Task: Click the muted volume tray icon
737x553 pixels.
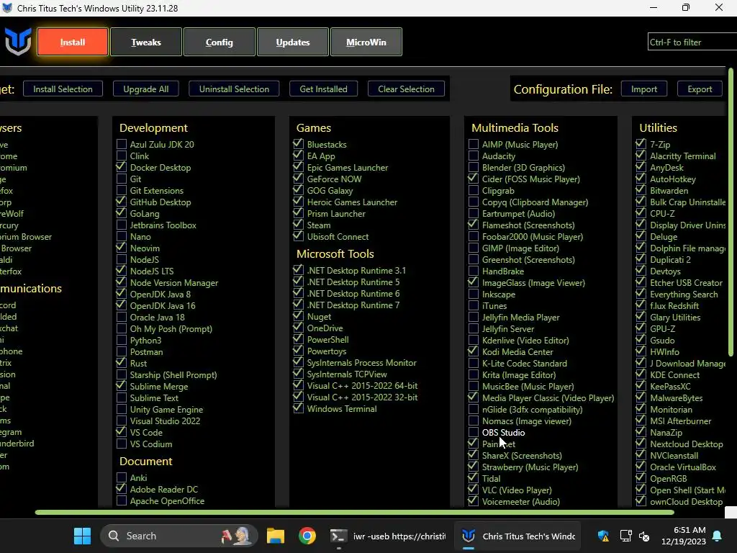Action: pyautogui.click(x=644, y=536)
